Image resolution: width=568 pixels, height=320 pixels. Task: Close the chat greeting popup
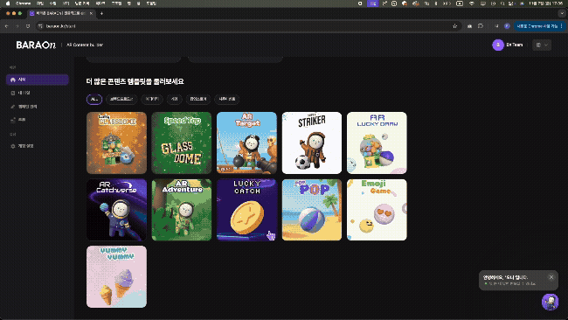click(x=551, y=277)
